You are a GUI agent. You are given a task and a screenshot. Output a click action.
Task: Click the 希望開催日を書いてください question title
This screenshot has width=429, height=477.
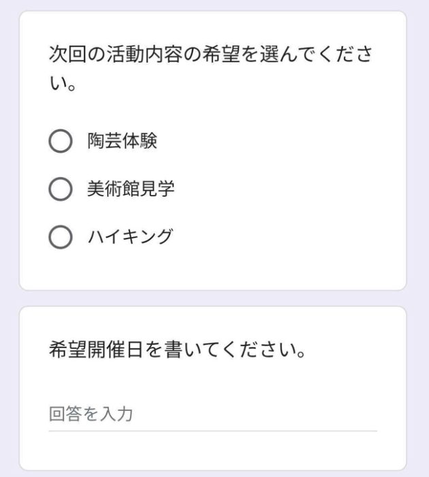pyautogui.click(x=176, y=352)
